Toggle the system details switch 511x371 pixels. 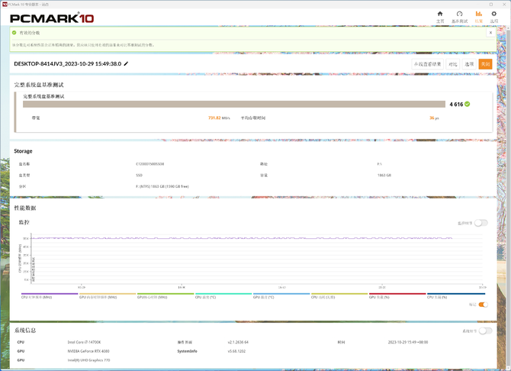tap(485, 331)
